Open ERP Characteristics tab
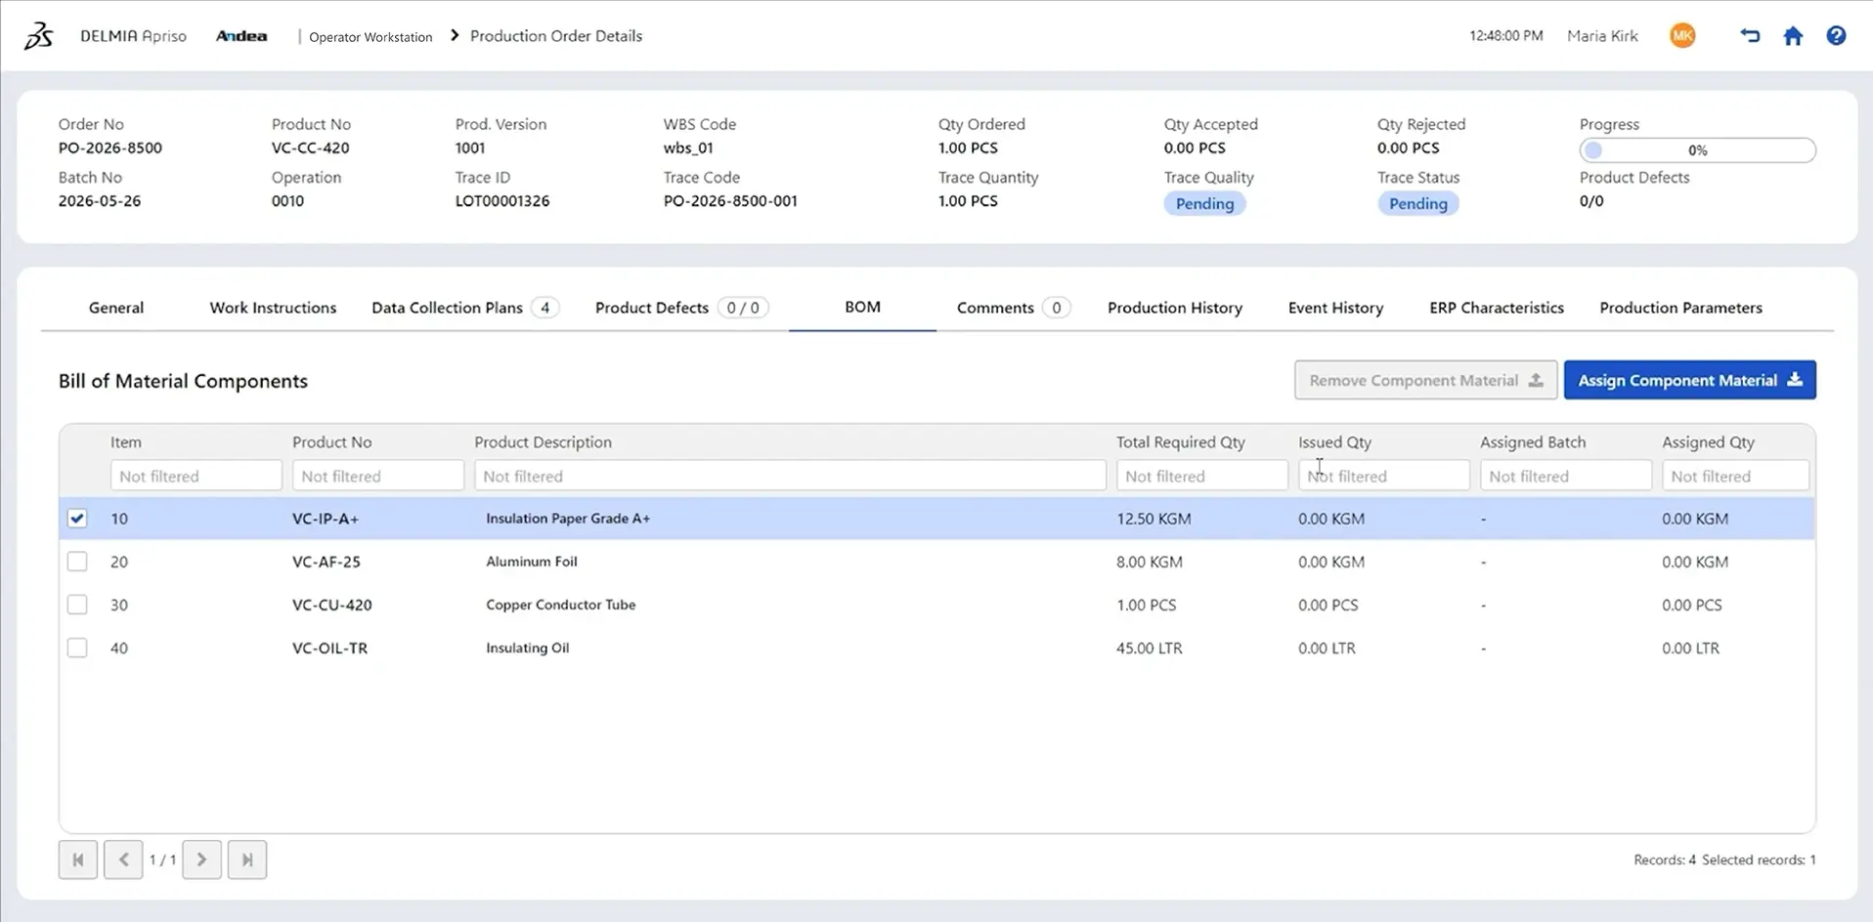The width and height of the screenshot is (1873, 922). click(1497, 308)
